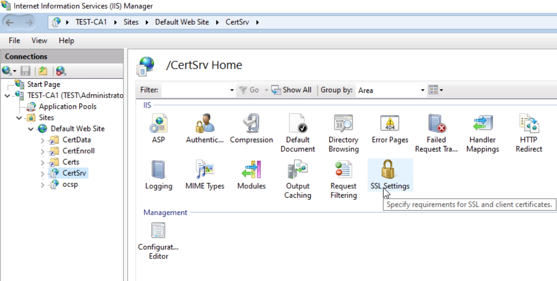Viewport: 557px width, 281px height.
Task: Click the Go filter button
Action: (249, 90)
